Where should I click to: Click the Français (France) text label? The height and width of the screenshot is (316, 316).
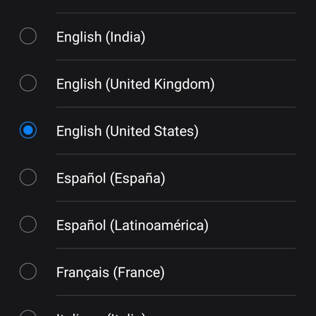click(x=110, y=272)
